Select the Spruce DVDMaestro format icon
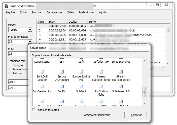Viewport: 177px width, 125px height. [62, 72]
